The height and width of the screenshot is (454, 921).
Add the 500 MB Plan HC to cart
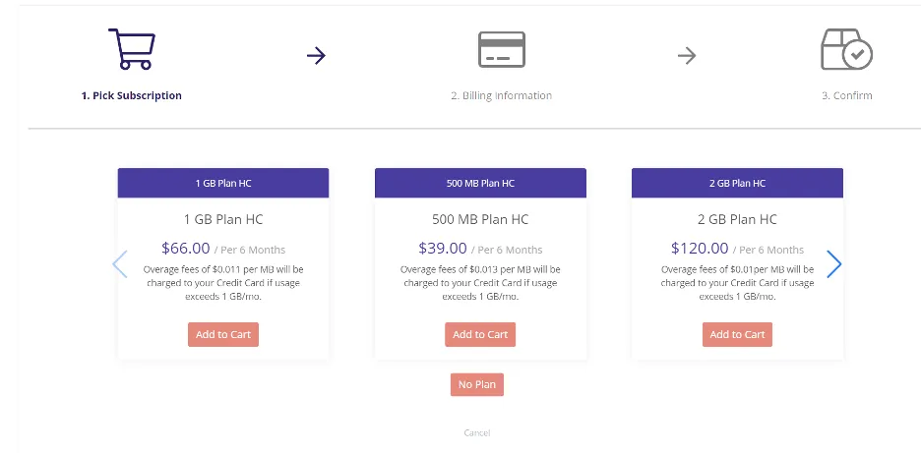pyautogui.click(x=480, y=334)
